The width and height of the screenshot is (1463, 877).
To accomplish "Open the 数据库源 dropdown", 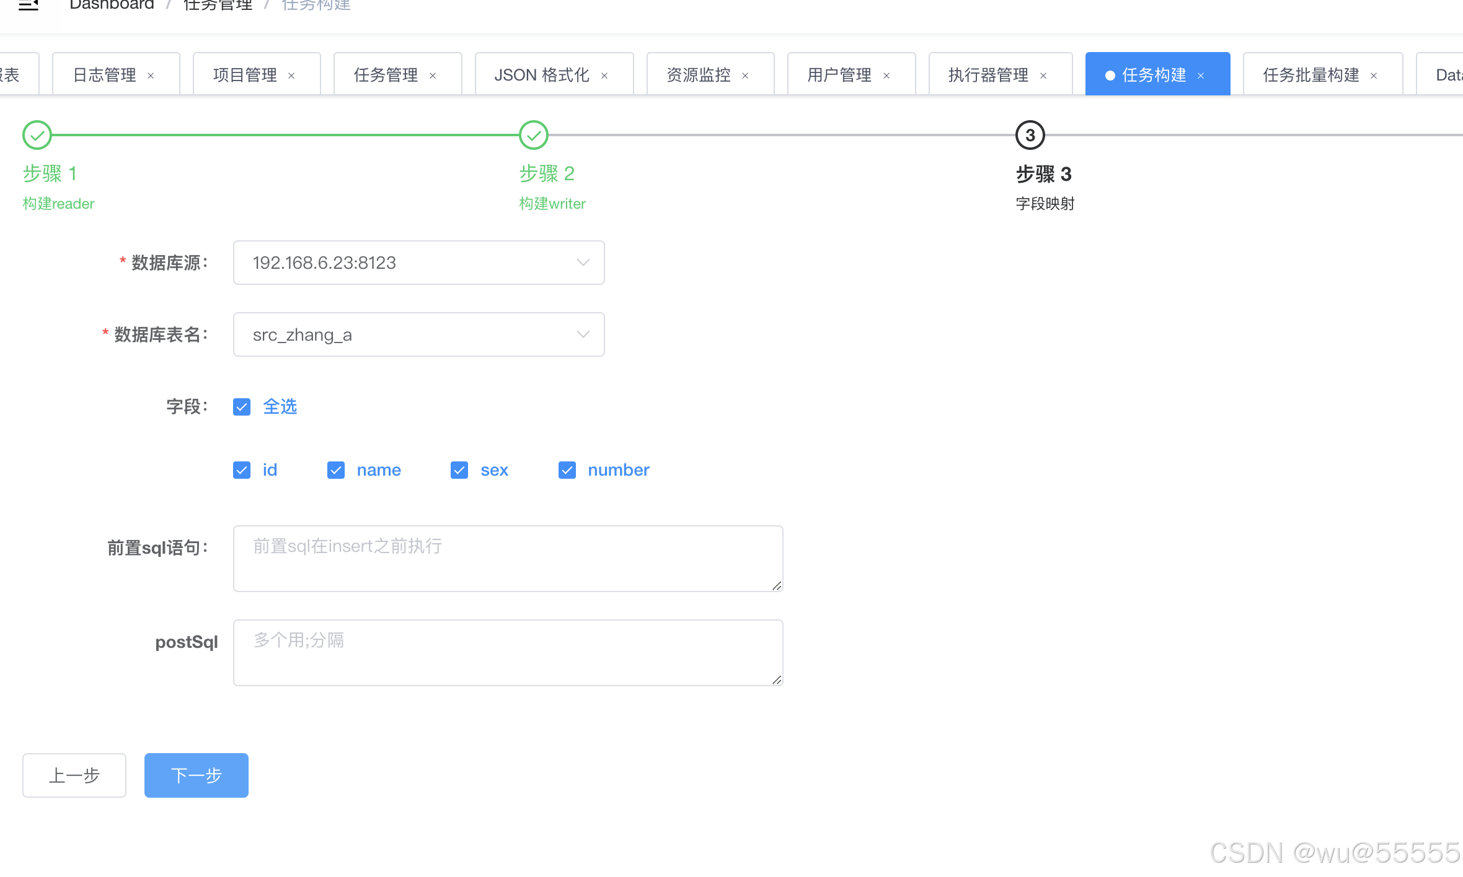I will coord(418,263).
